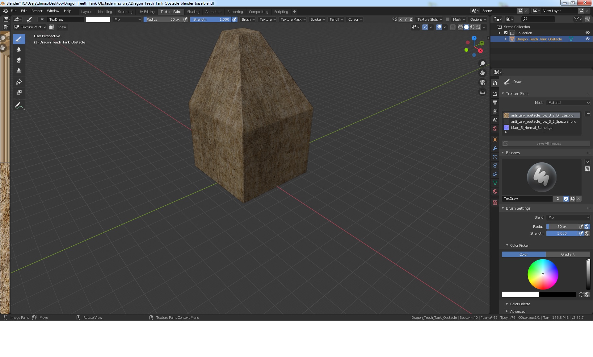Open the Material properties tab

[x=495, y=191]
